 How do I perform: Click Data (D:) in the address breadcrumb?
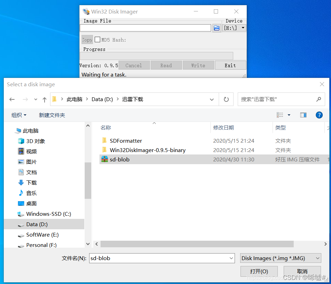tap(102, 99)
